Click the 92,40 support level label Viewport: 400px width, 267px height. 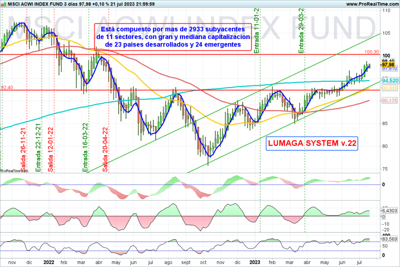point(7,88)
